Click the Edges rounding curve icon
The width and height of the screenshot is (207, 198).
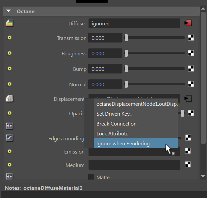pyautogui.click(x=9, y=138)
